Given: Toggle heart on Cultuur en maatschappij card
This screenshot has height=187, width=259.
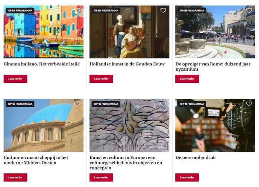Looking at the screenshot, I should point(77,104).
